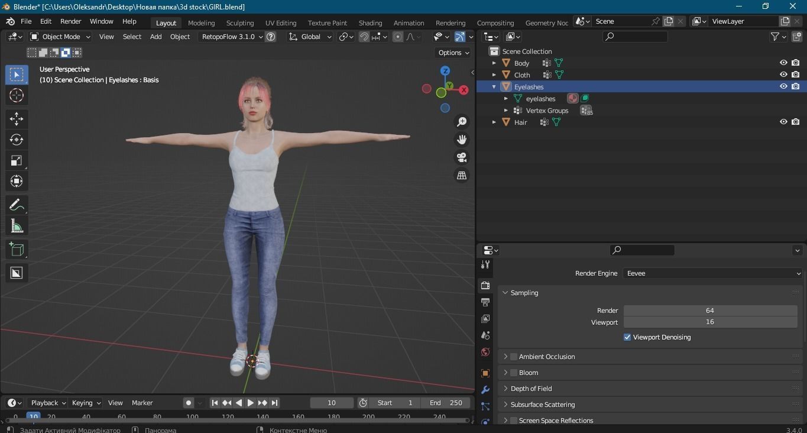
Task: Expand the Body tree item
Action: click(494, 63)
